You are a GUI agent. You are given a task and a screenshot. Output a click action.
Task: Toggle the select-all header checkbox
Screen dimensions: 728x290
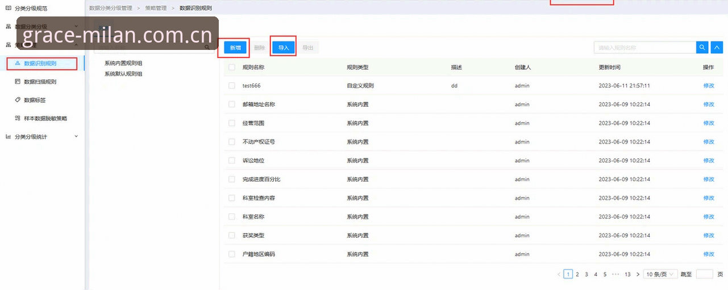pos(231,67)
